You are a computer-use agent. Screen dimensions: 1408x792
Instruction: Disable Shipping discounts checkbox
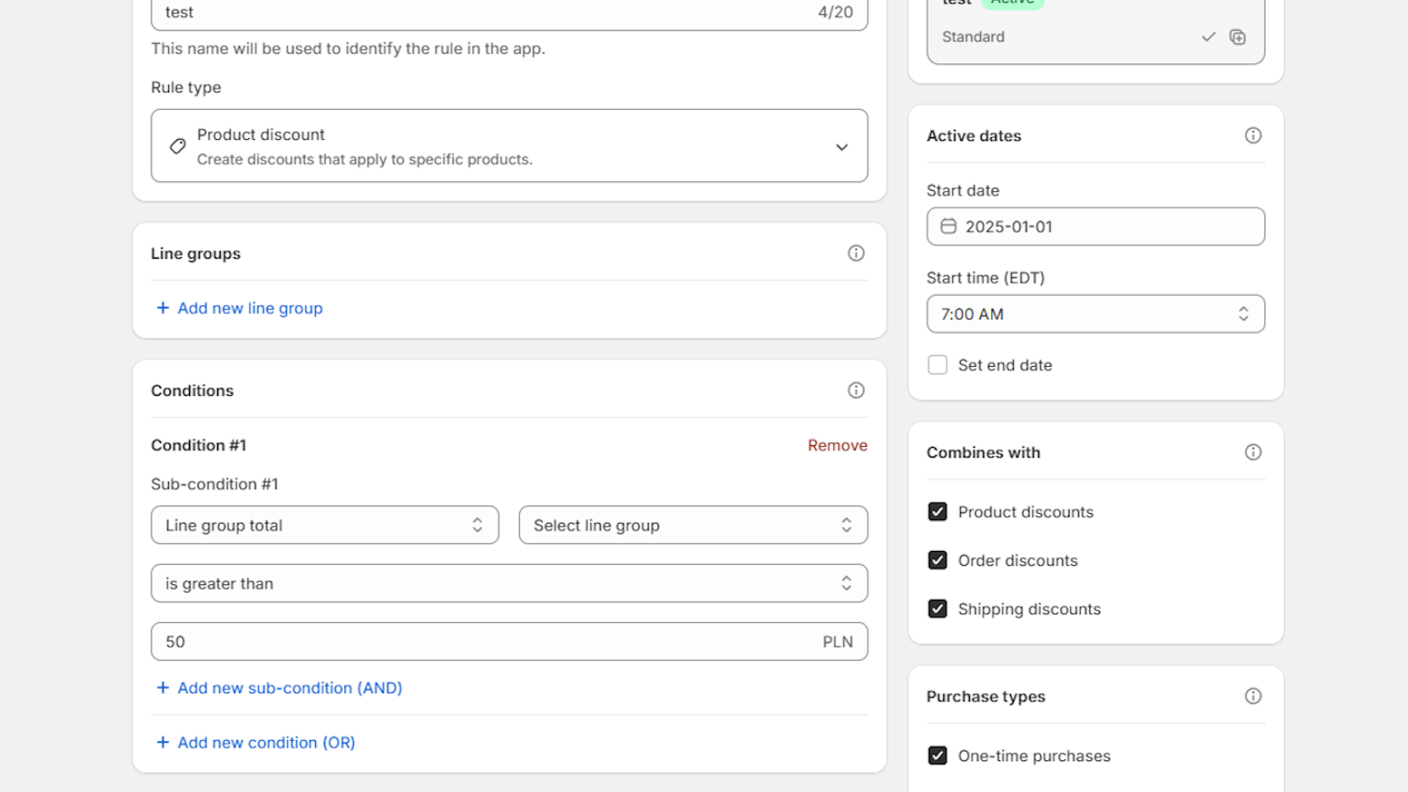938,609
